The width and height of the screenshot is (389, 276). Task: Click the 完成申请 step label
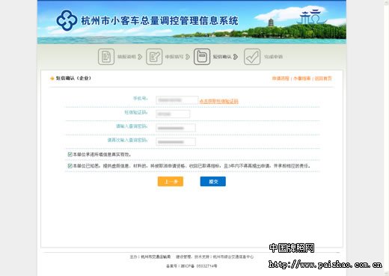[x=273, y=57]
